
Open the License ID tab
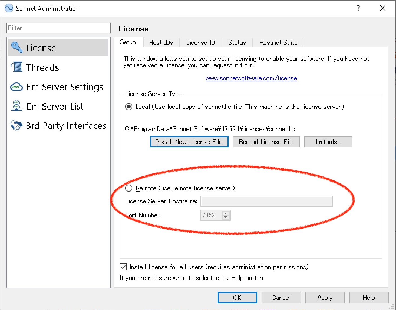pos(201,43)
